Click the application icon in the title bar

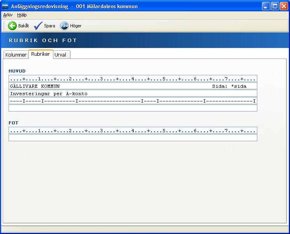point(5,6)
